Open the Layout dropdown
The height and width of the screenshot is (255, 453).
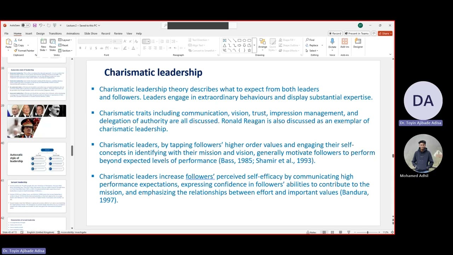(x=65, y=40)
